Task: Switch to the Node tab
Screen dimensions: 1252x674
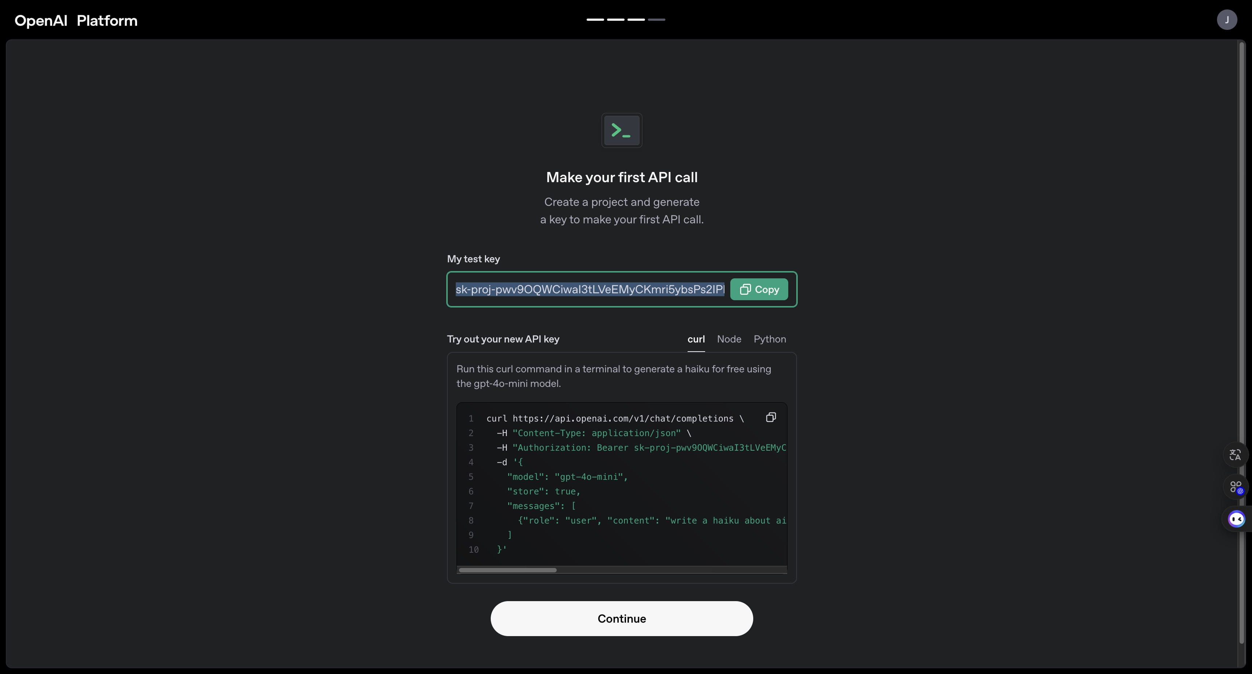Action: coord(729,339)
